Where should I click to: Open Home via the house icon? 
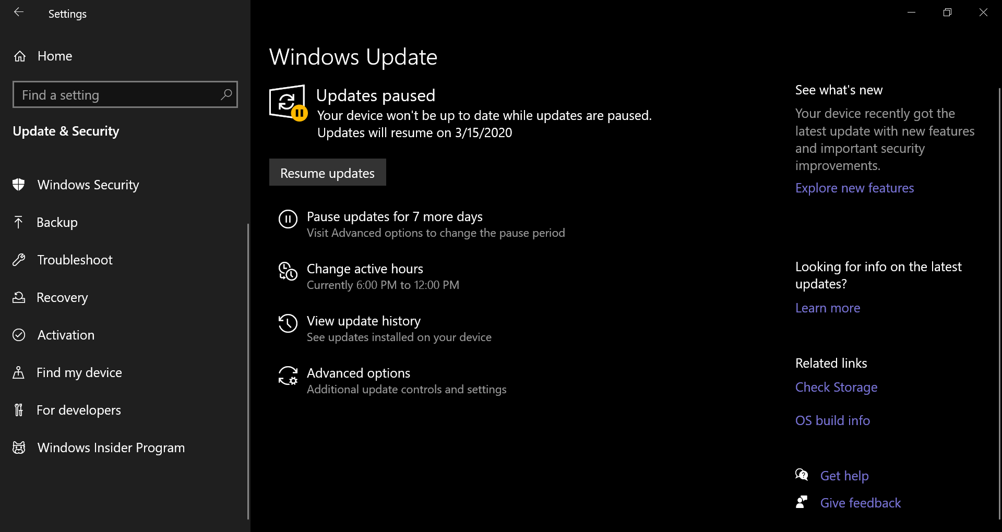[20, 56]
